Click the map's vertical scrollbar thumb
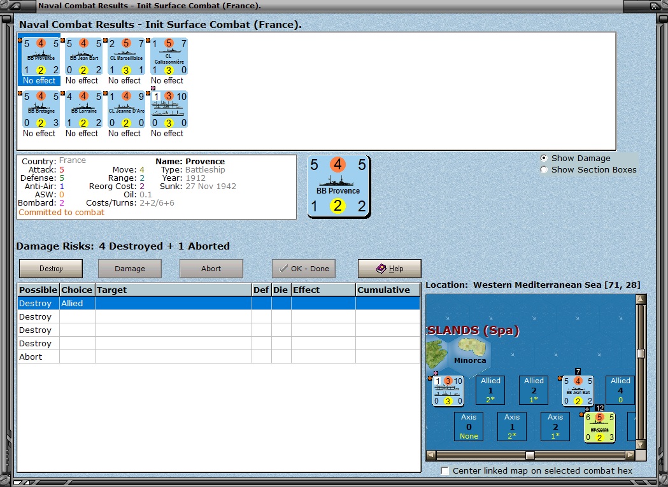The width and height of the screenshot is (668, 487). pyautogui.click(x=641, y=354)
